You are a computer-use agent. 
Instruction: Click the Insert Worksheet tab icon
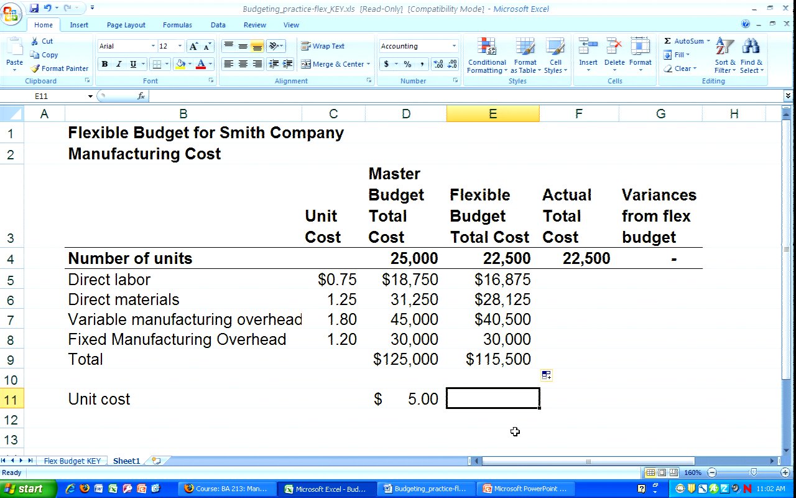click(156, 461)
